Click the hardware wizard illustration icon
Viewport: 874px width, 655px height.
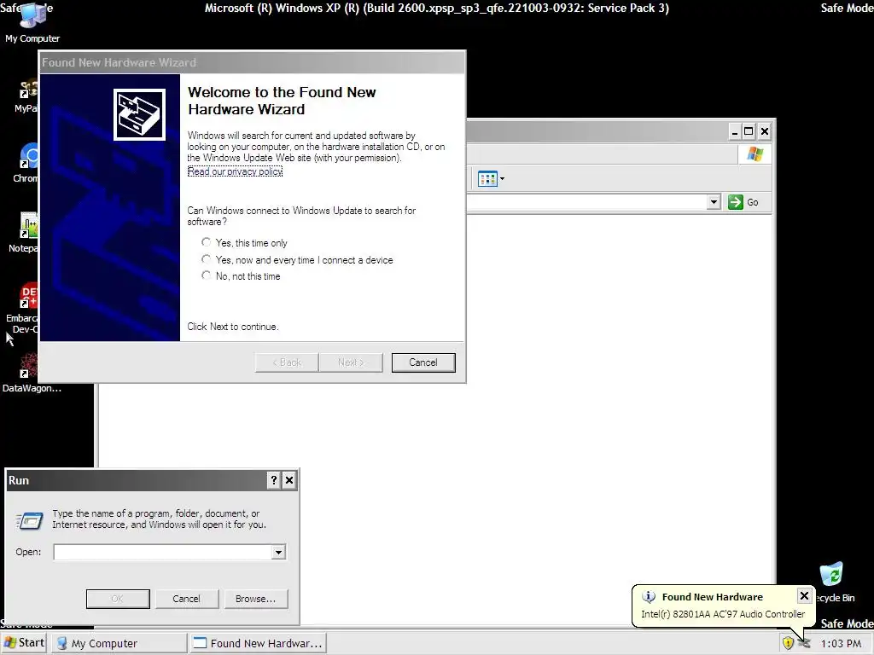[x=139, y=115]
